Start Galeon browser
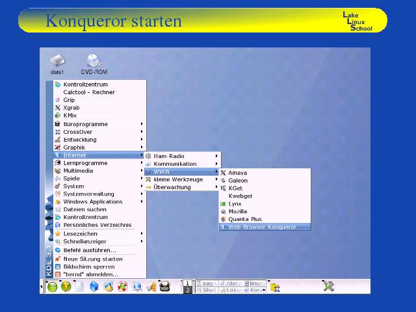 (x=265, y=181)
